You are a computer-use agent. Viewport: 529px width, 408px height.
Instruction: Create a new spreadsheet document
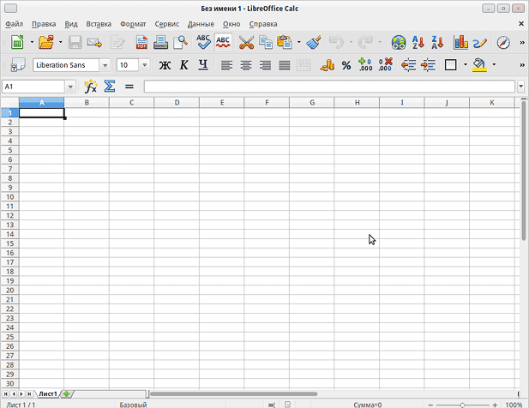pos(17,43)
